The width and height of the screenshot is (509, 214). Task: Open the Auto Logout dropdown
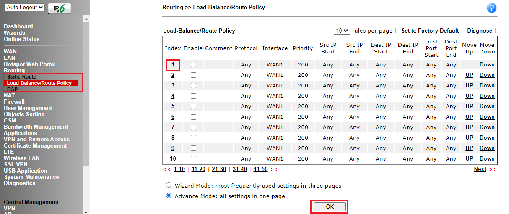pyautogui.click(x=25, y=8)
